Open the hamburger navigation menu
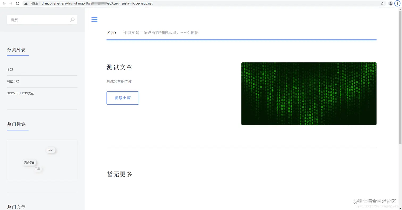Viewport: 402px width, 210px height. tap(94, 19)
